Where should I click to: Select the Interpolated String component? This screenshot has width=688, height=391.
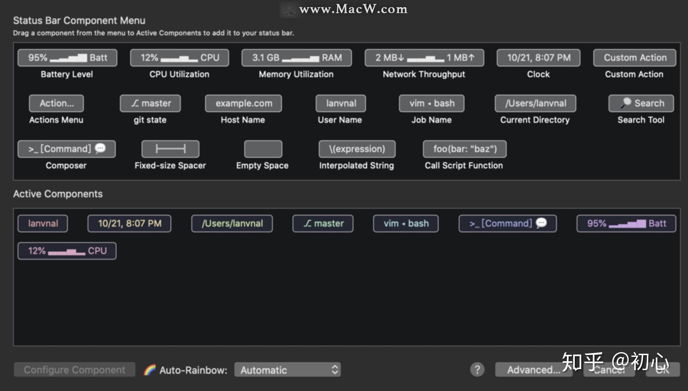pos(357,149)
